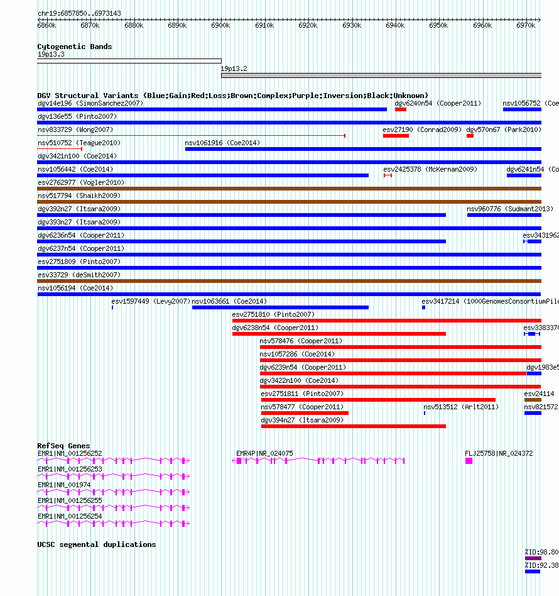This screenshot has width=559, height=596.
Task: Click variant dgv3421n100 (Coe2014) label
Action: point(77,156)
